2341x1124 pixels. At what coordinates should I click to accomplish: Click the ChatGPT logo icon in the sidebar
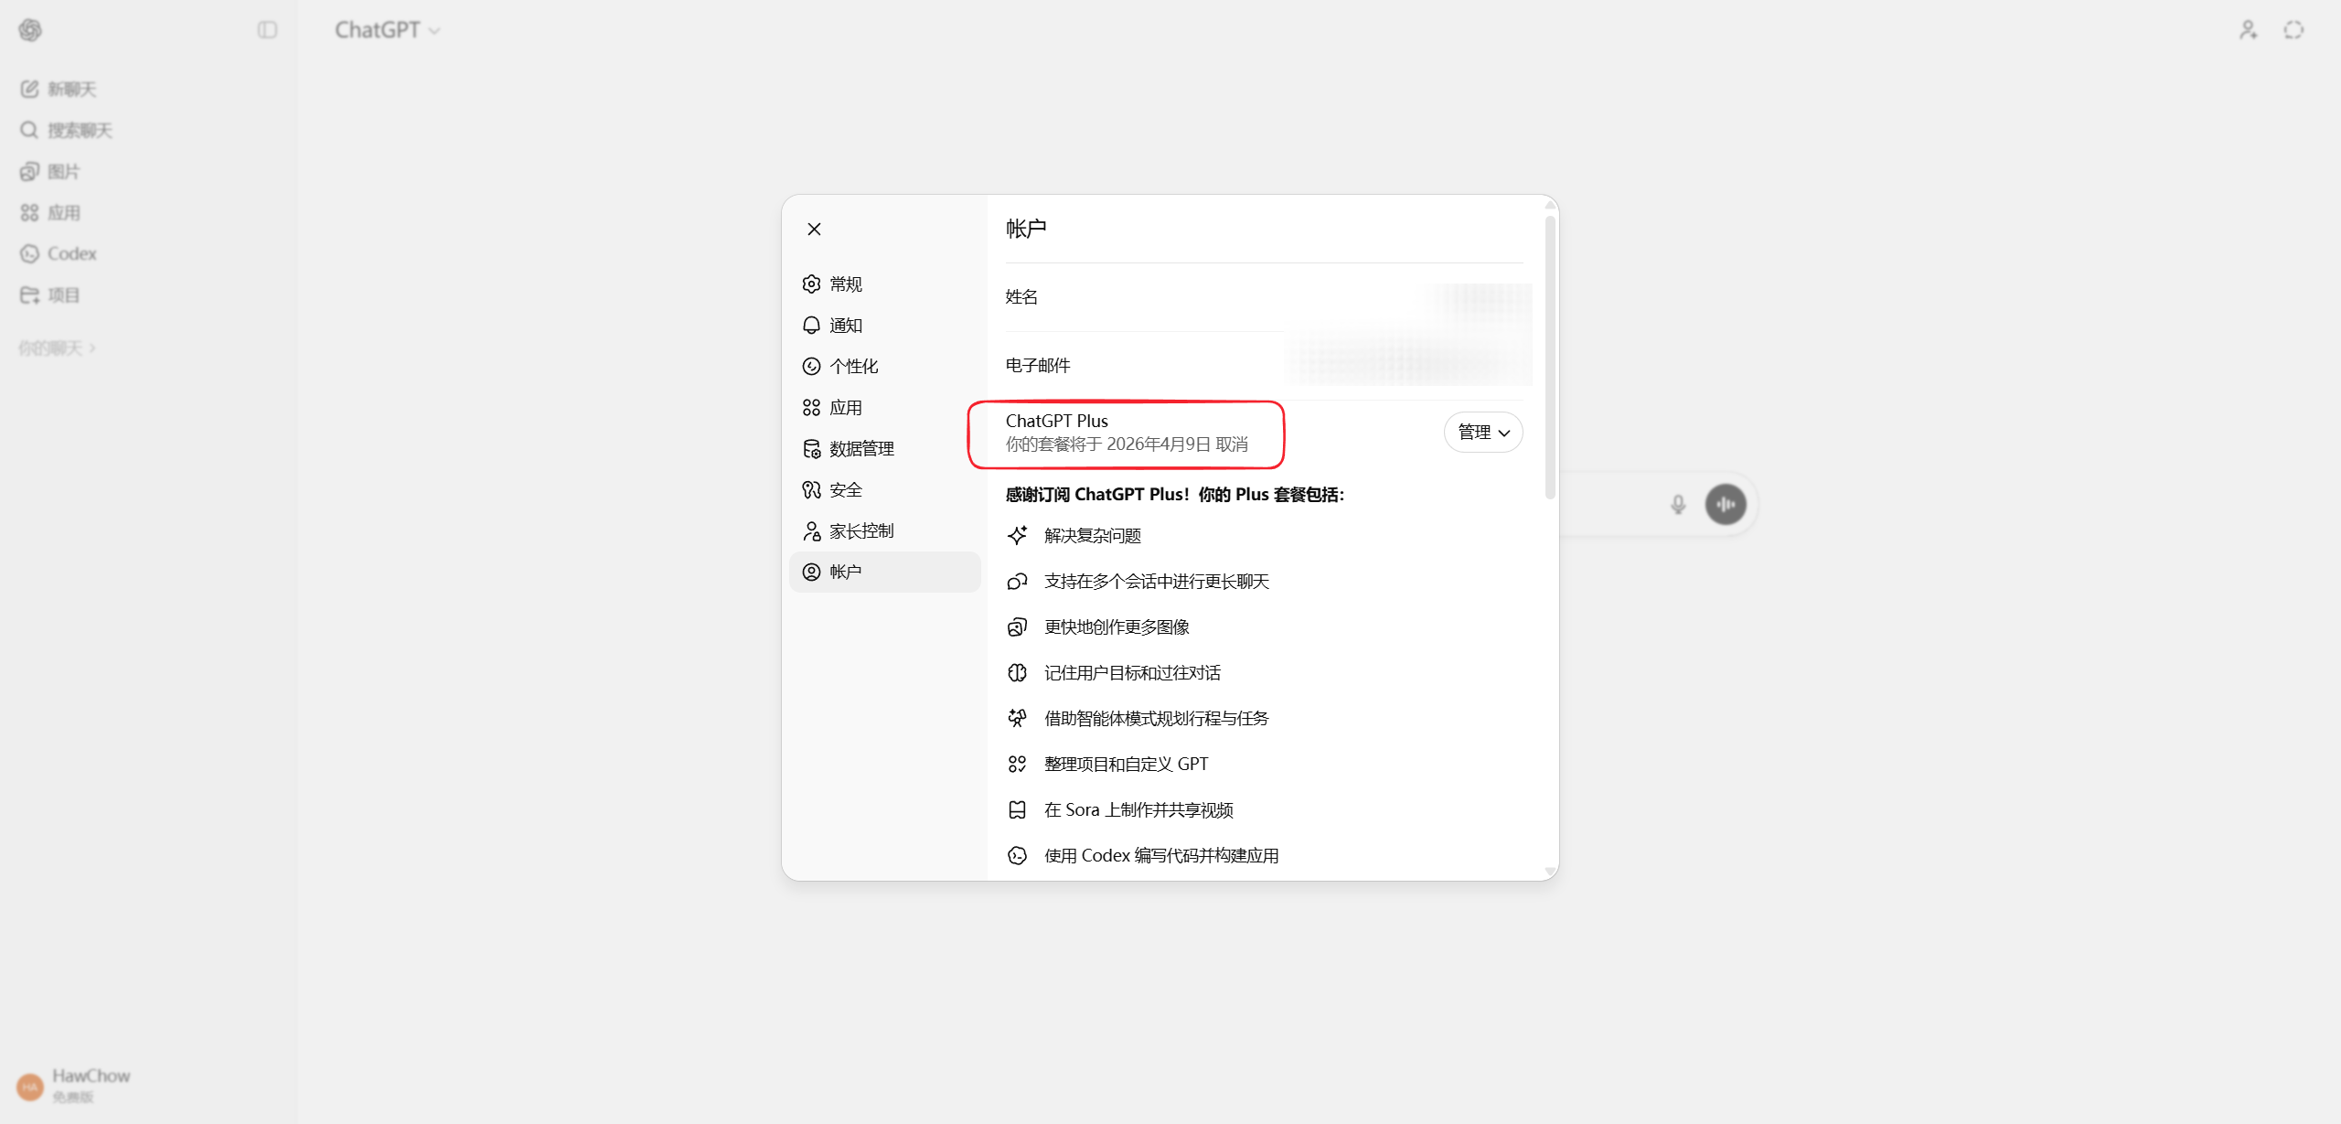[30, 30]
